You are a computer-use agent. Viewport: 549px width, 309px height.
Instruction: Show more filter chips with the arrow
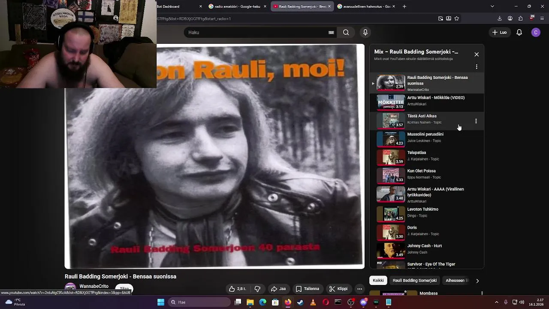point(477,281)
